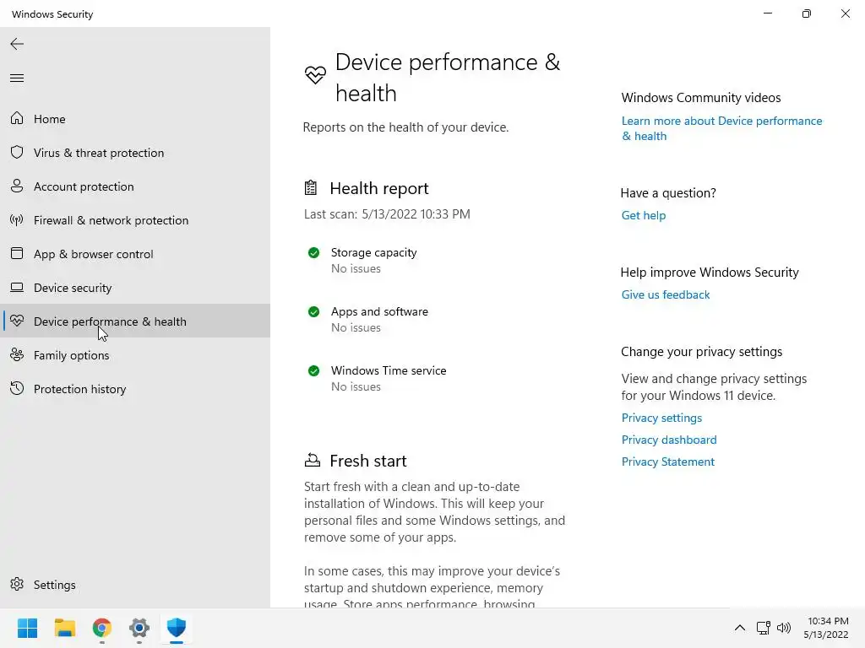
Task: Click 'Reports on the health of your device' text
Action: tap(405, 127)
